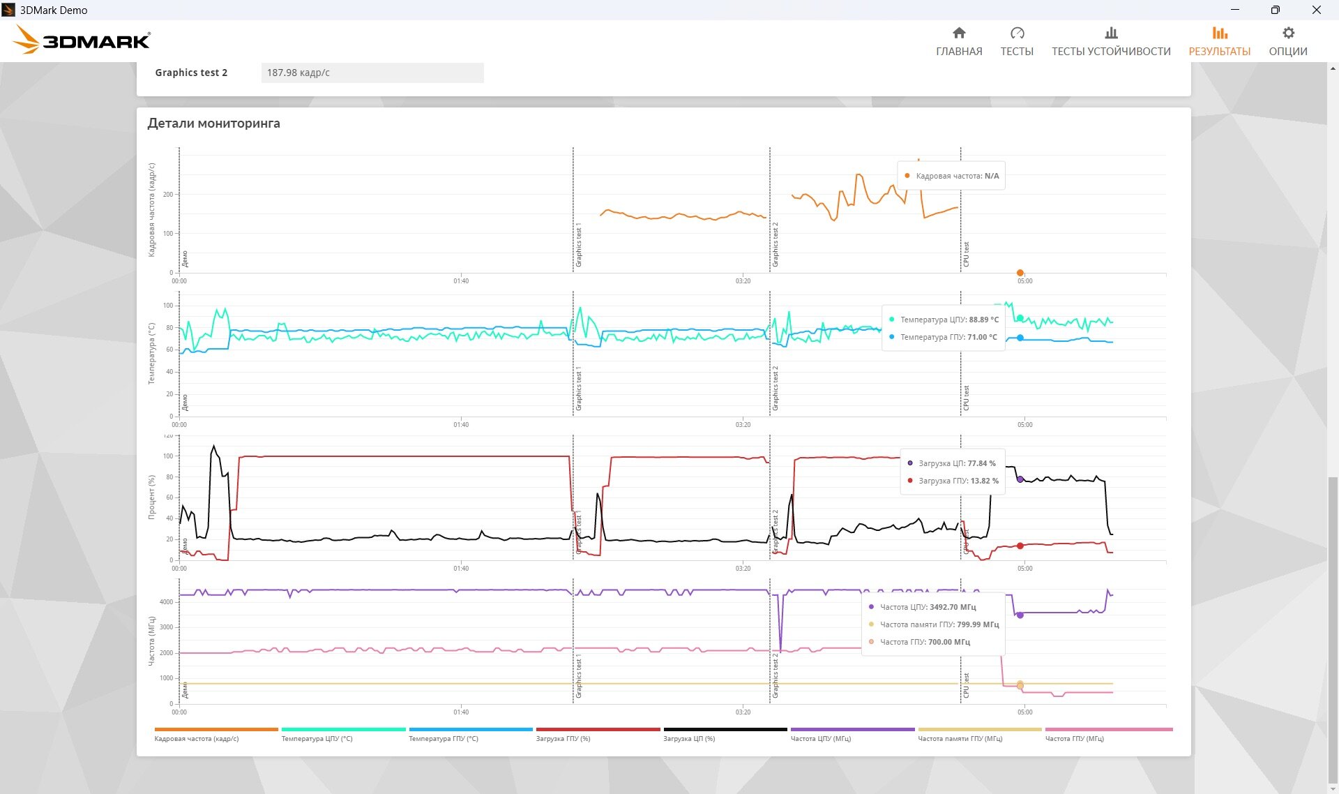Viewport: 1339px width, 794px height.
Task: Toggle Кадровая частота legend series
Action: click(197, 738)
